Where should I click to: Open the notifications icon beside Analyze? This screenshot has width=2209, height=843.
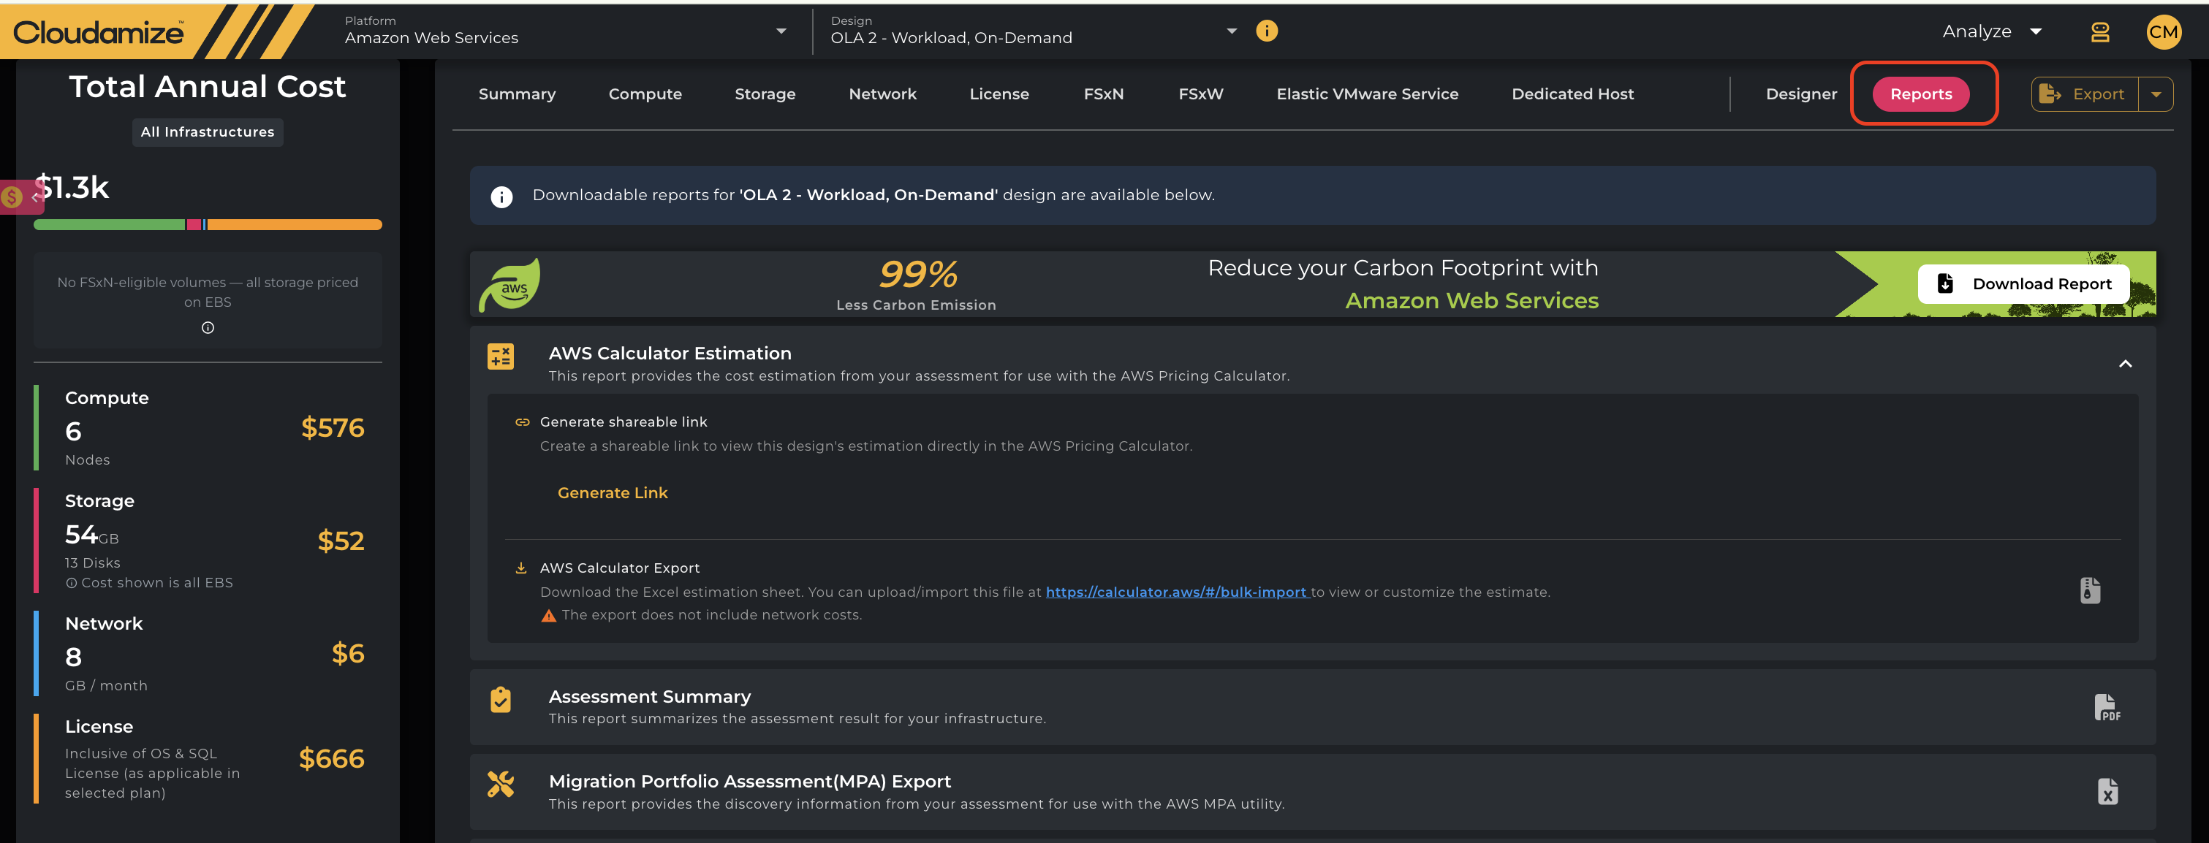pos(2099,33)
